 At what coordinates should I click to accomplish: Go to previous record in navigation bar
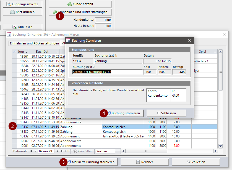pyautogui.click(x=36, y=151)
